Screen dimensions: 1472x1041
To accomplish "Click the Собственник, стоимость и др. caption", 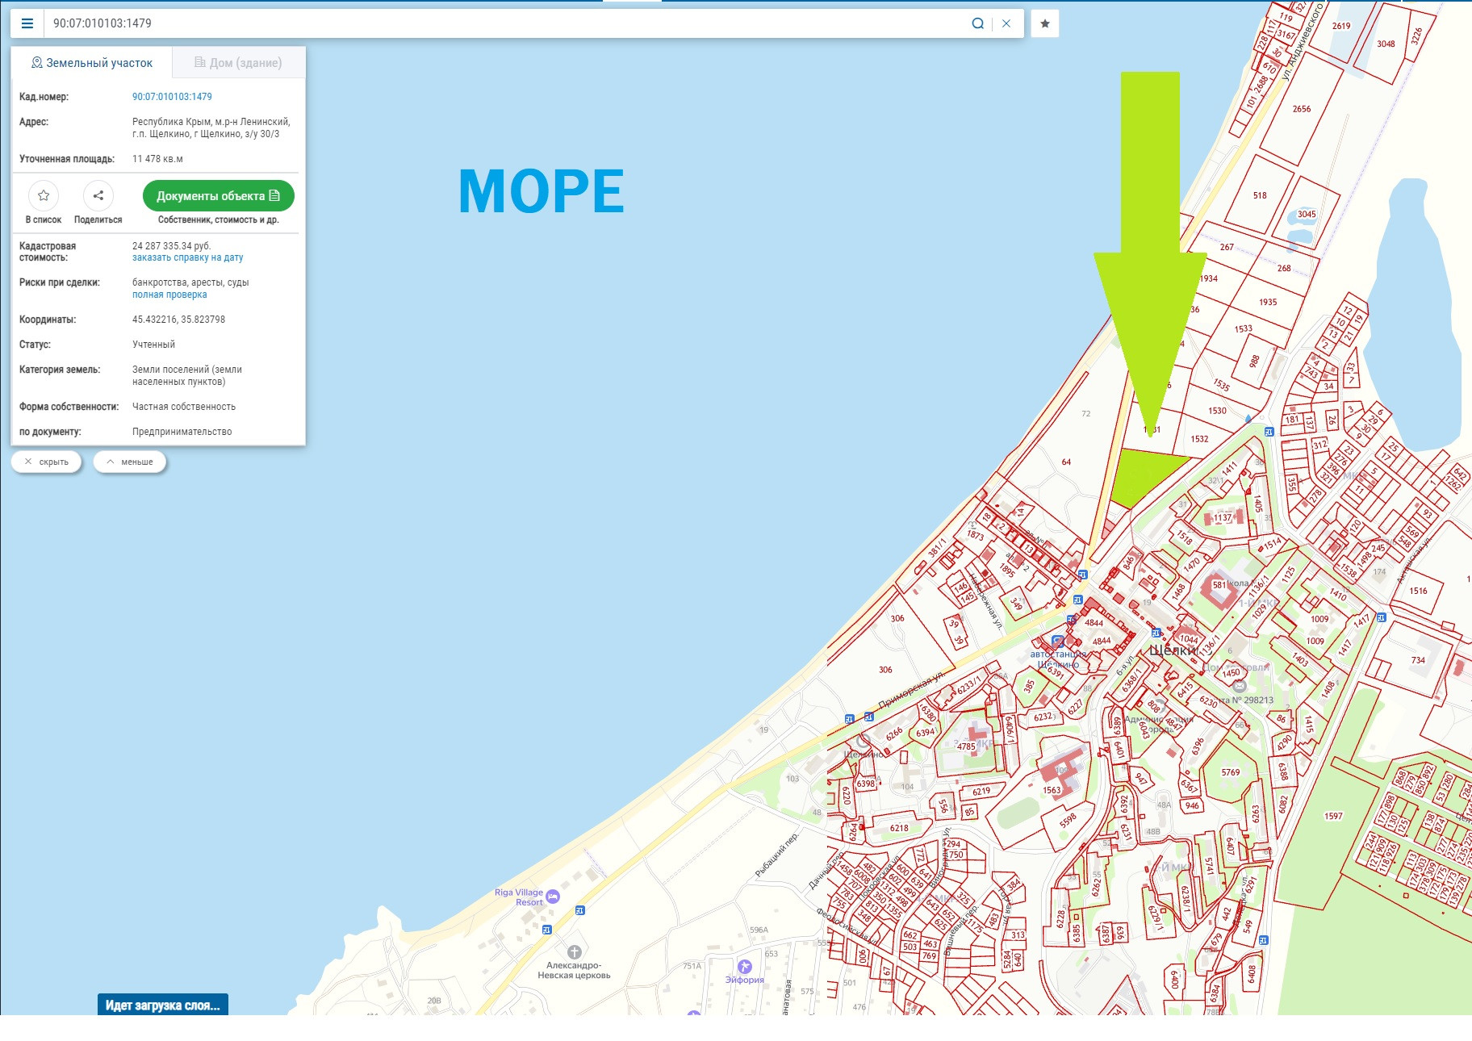I will tap(219, 219).
